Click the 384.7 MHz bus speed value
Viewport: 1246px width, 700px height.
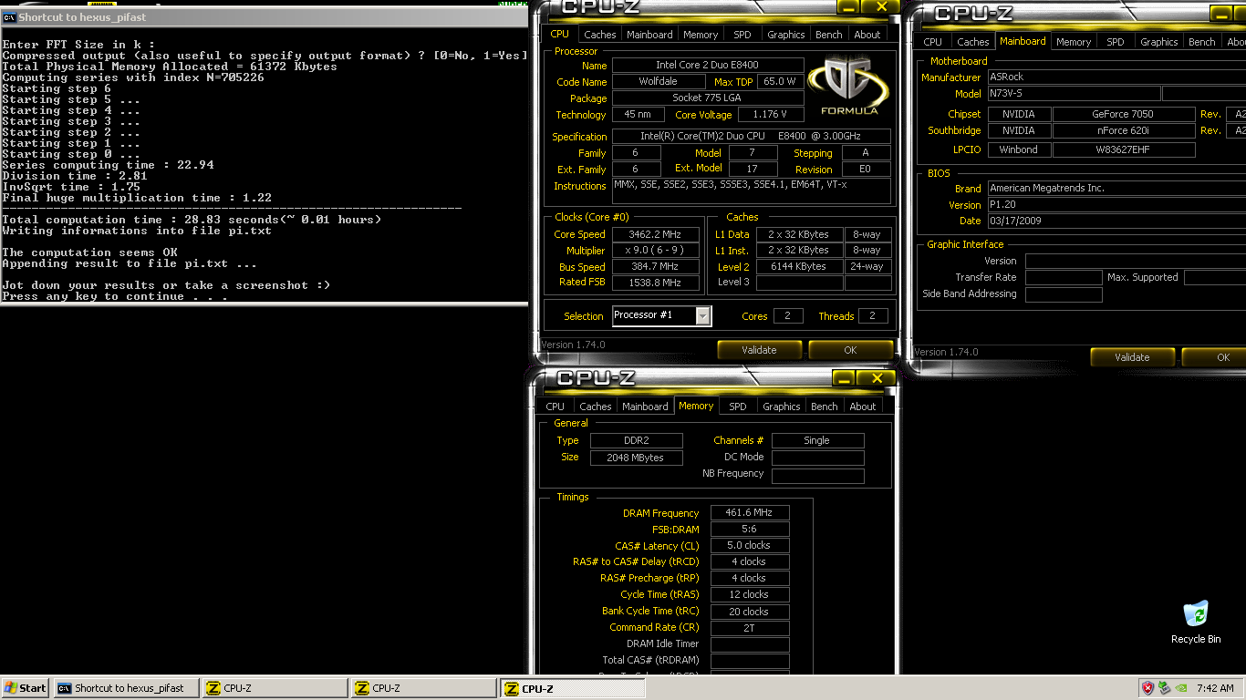click(x=656, y=267)
